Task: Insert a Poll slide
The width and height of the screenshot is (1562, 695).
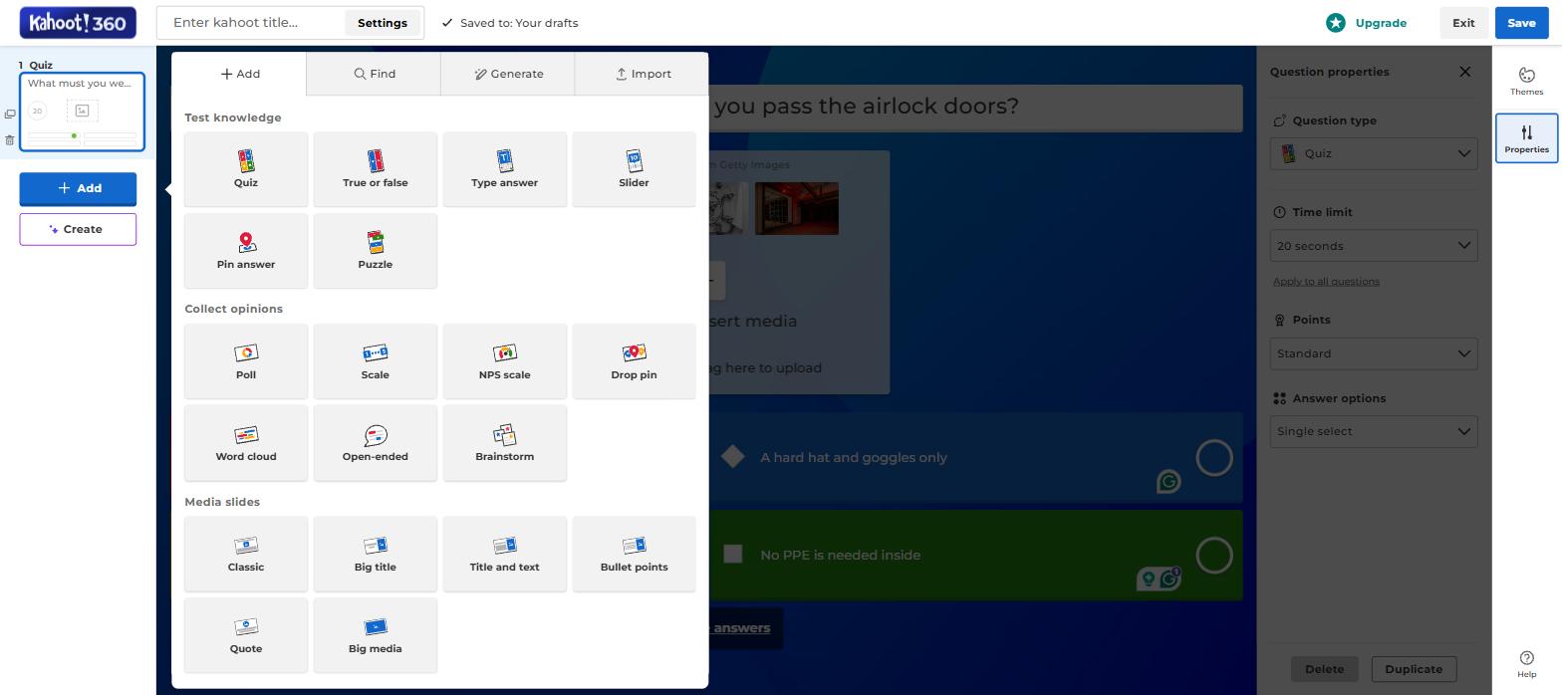Action: [246, 361]
